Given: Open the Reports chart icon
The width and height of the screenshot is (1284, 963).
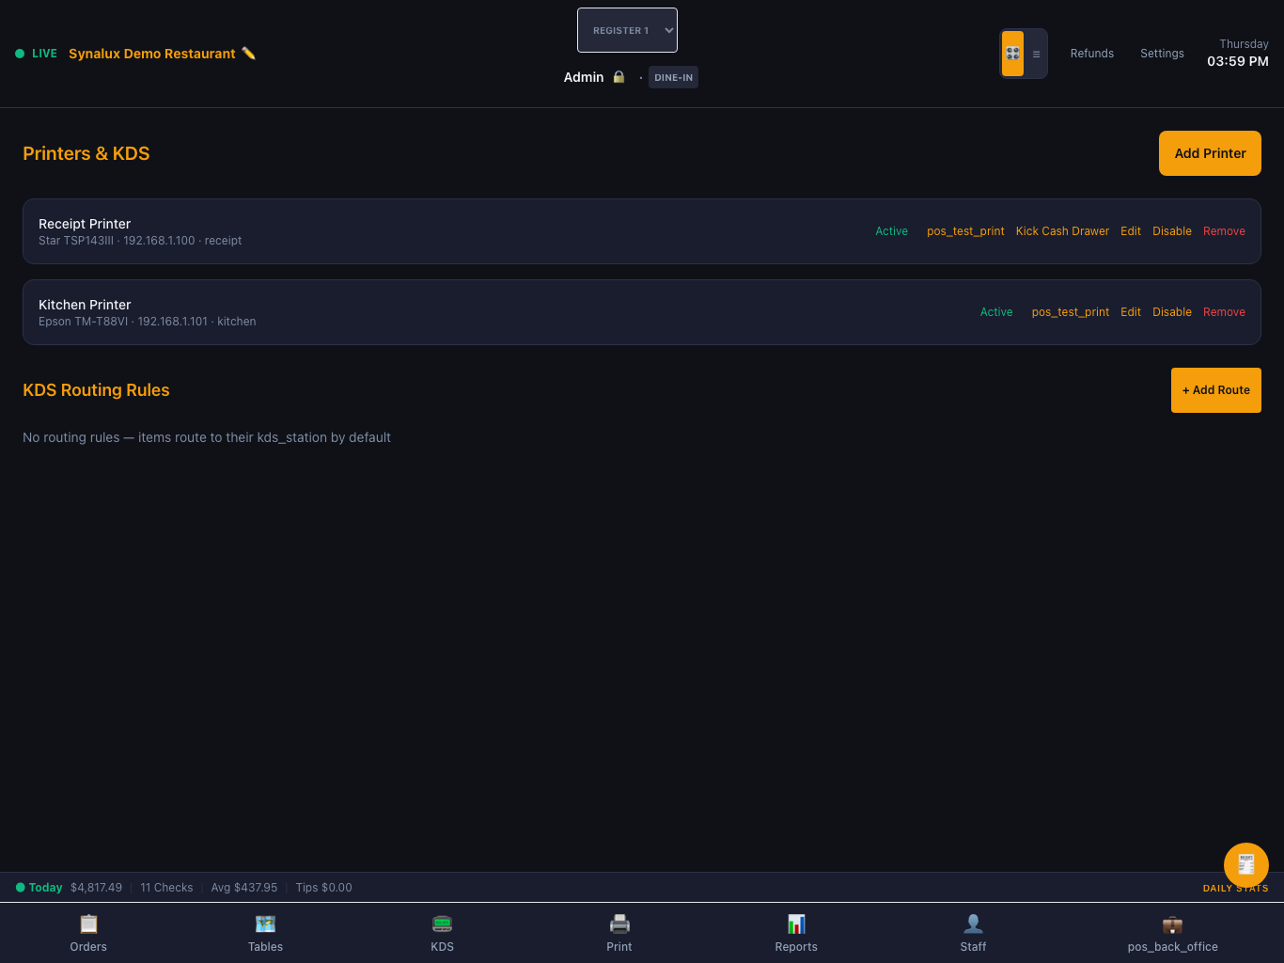Looking at the screenshot, I should pos(796,924).
